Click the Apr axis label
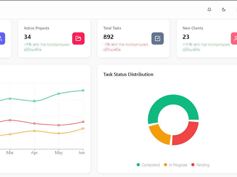Viewport: 237px width, 177px height. (34, 153)
